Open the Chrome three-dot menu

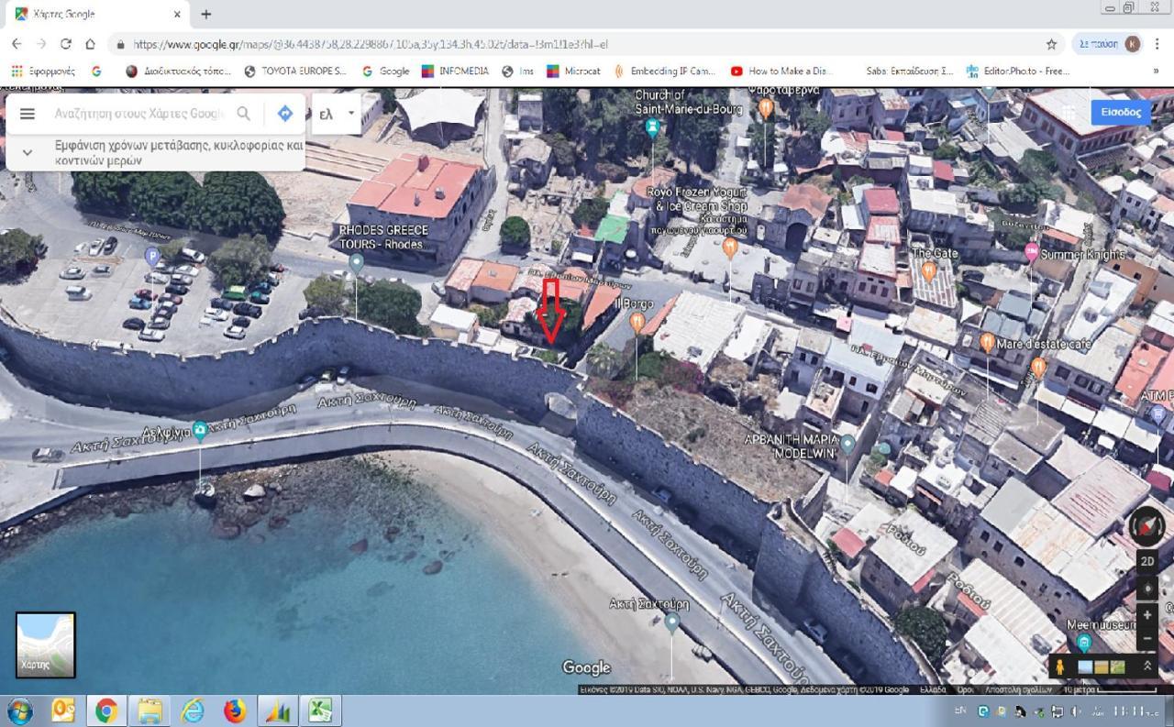(1157, 44)
